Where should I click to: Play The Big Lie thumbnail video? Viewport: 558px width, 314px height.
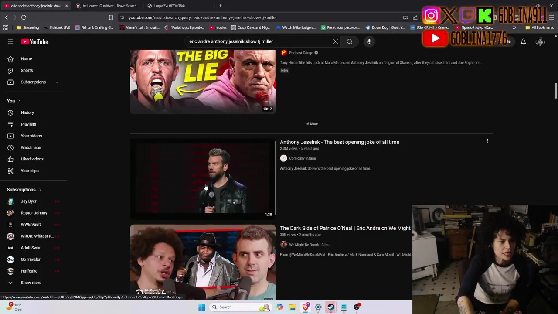pyautogui.click(x=203, y=82)
